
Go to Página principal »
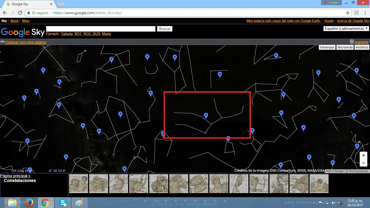point(15,176)
